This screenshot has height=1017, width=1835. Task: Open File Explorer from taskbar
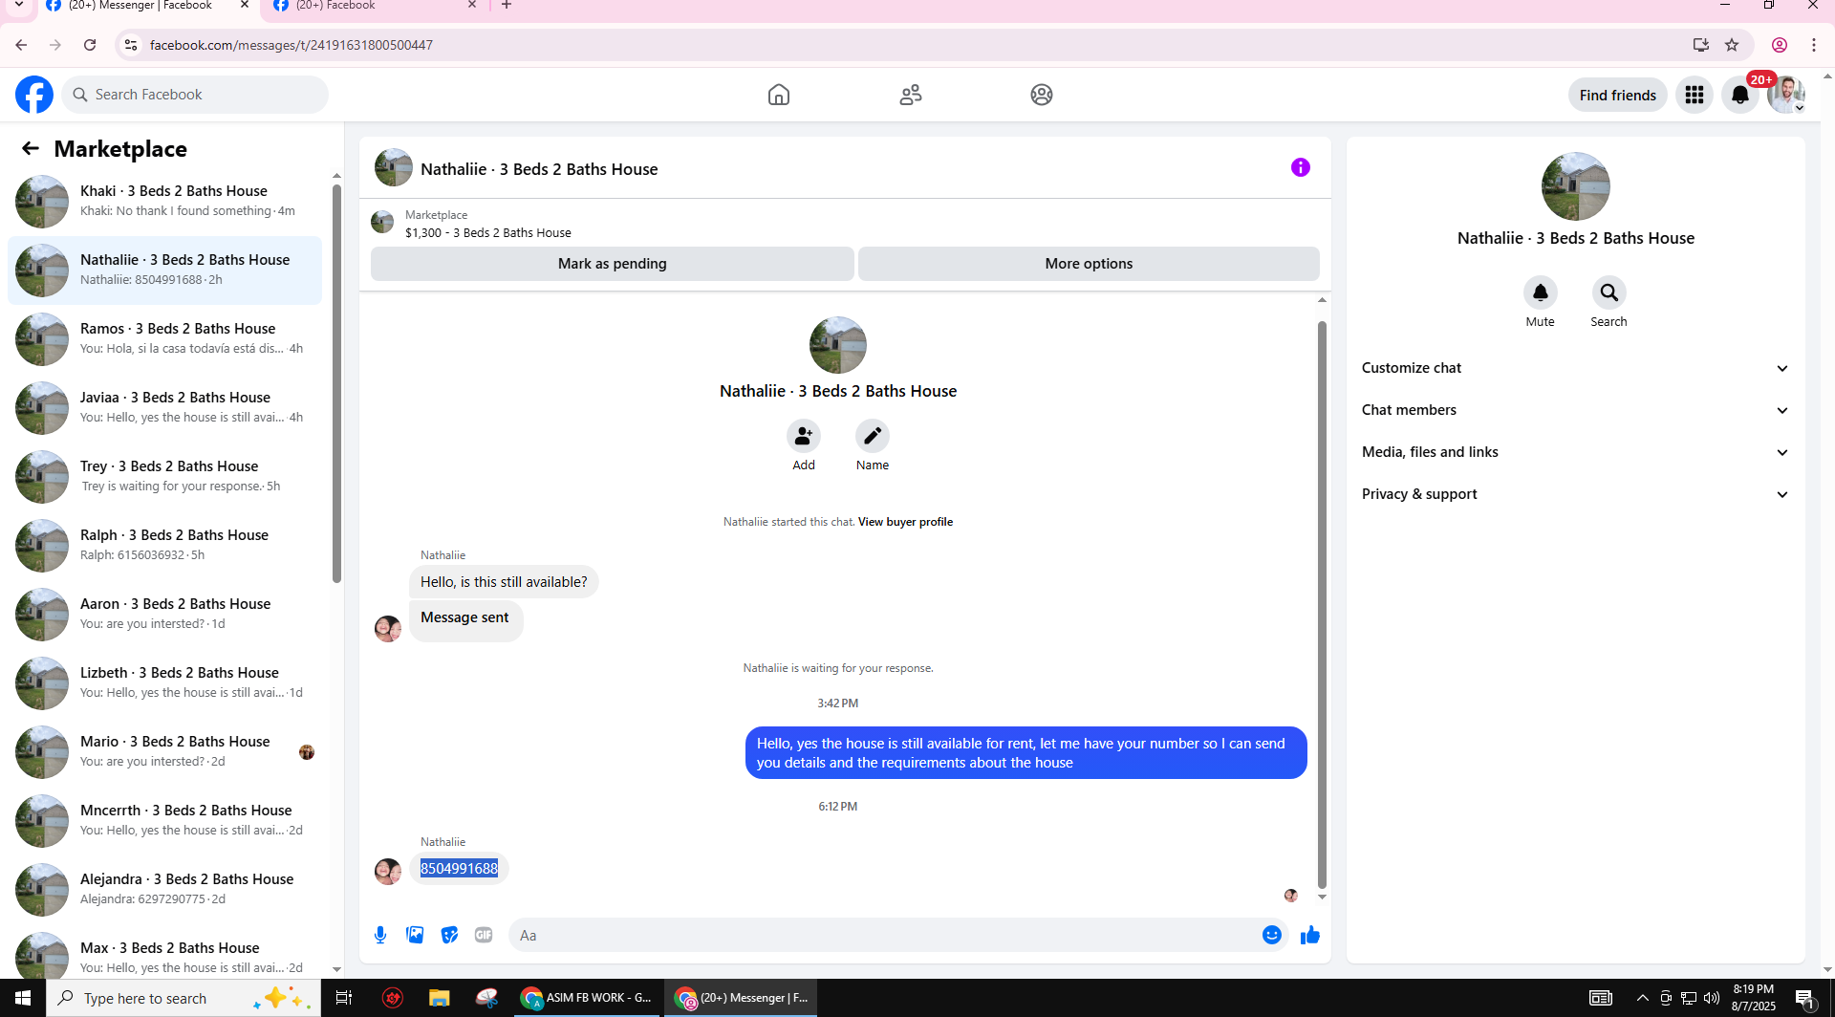439,998
